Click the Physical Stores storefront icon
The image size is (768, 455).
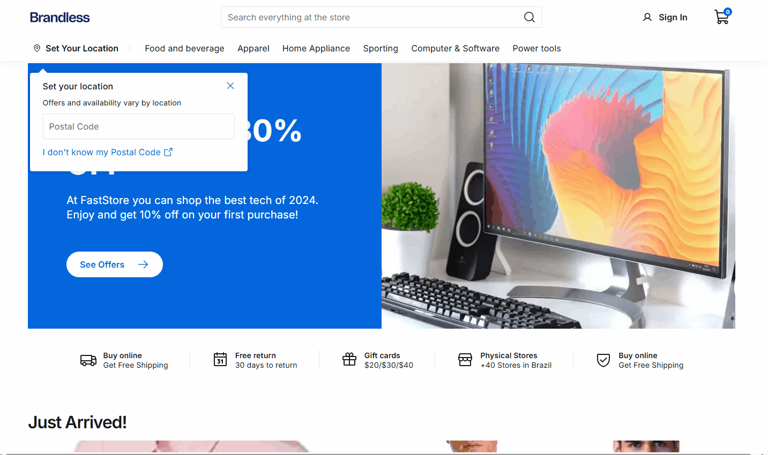465,360
